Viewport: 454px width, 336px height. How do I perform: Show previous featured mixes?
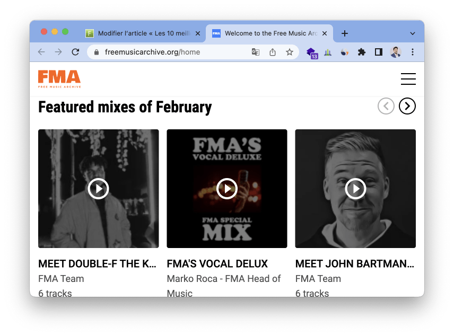pos(386,106)
